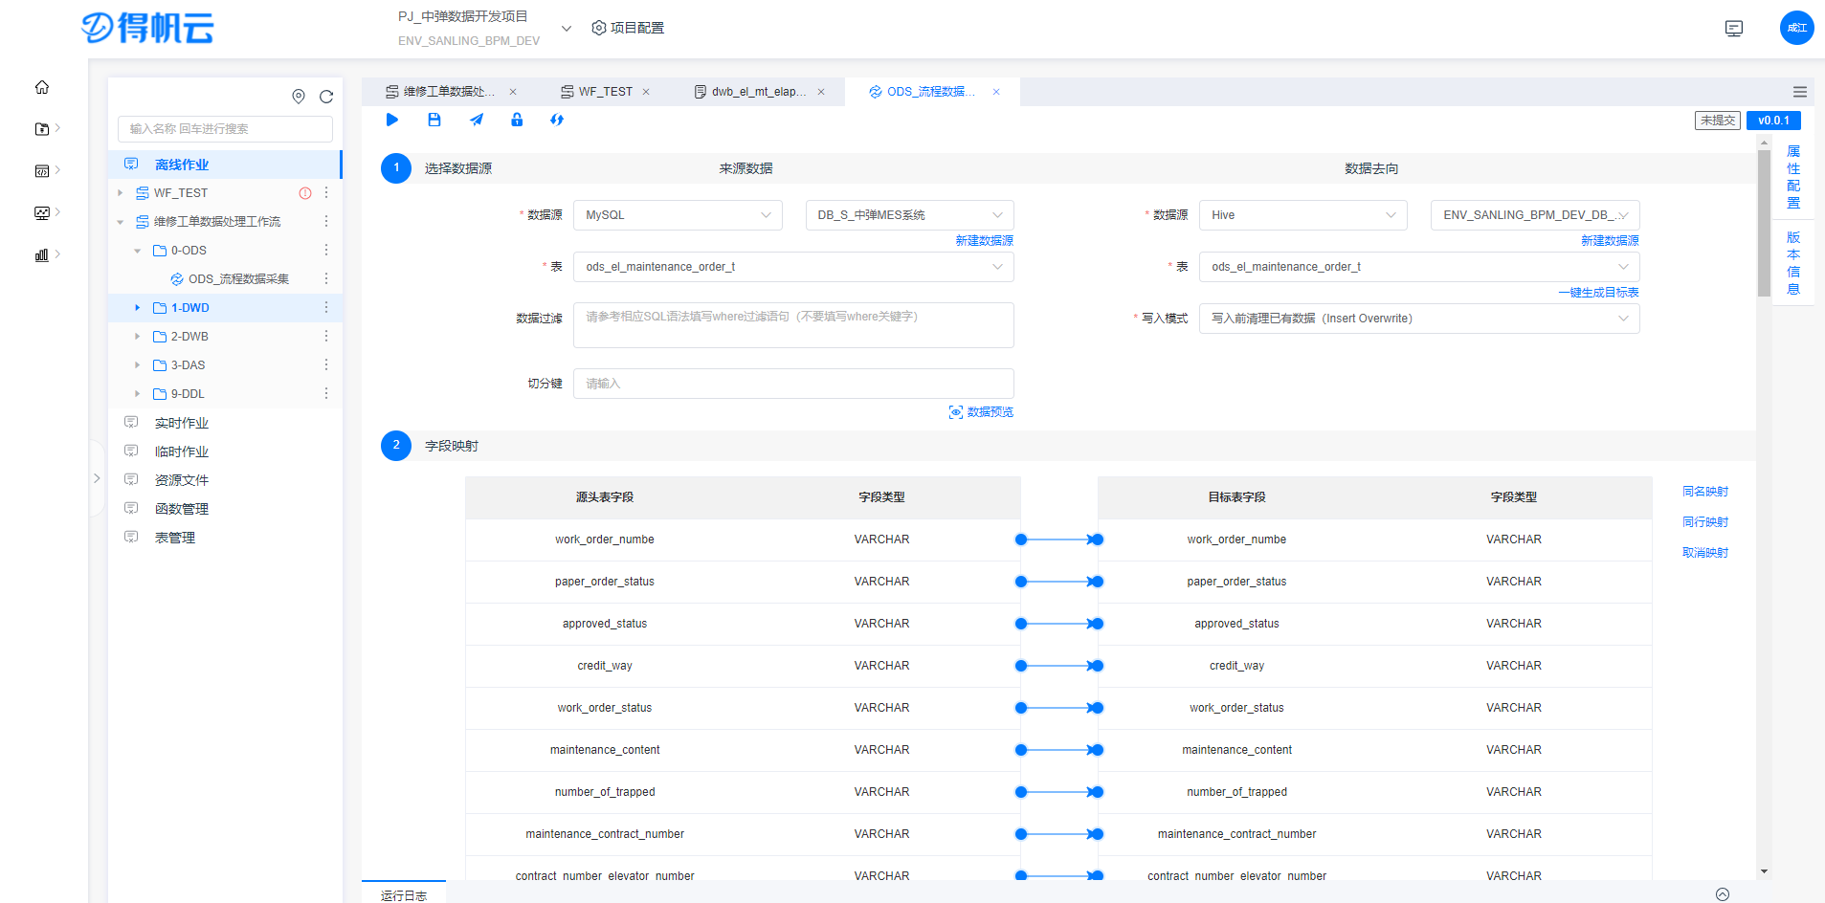Click target 新建数据源 link
The width and height of the screenshot is (1825, 903).
pos(1610,241)
